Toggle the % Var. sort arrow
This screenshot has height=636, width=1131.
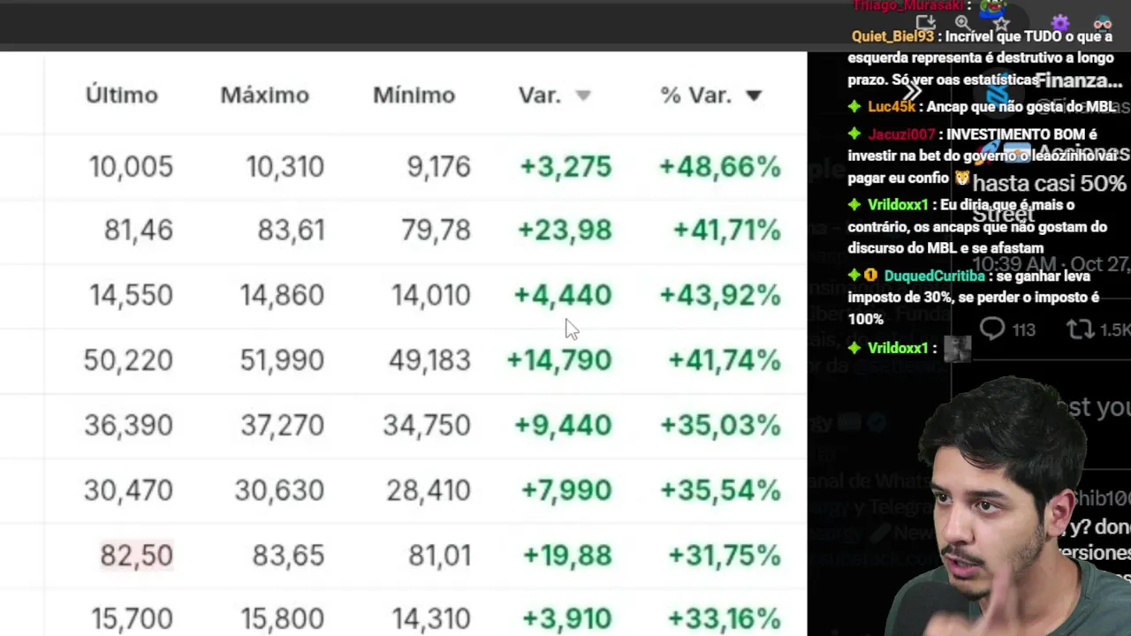[753, 95]
